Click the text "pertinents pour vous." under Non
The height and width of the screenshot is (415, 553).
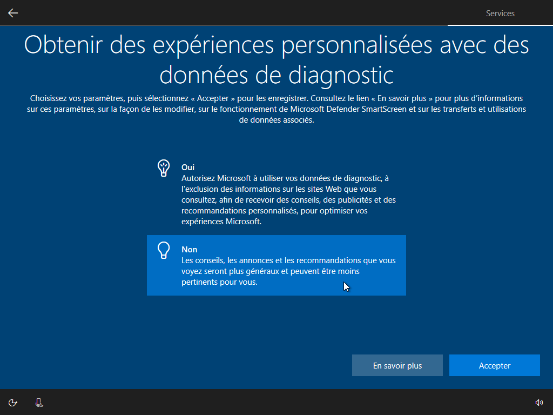(x=219, y=282)
